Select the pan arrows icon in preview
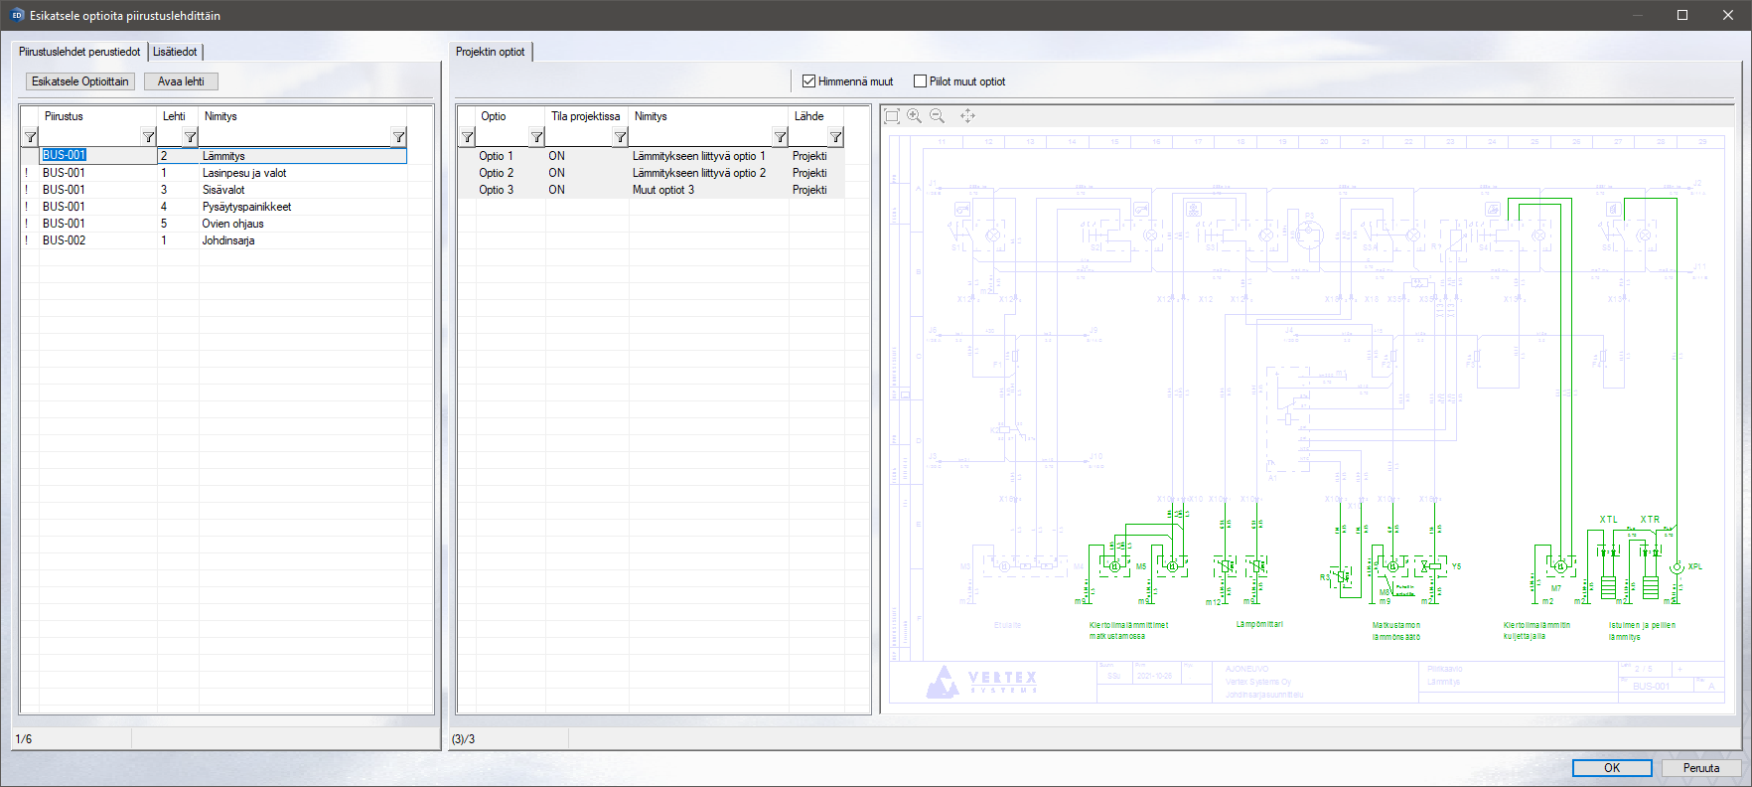Screen dimensions: 1752x787 click(x=967, y=116)
